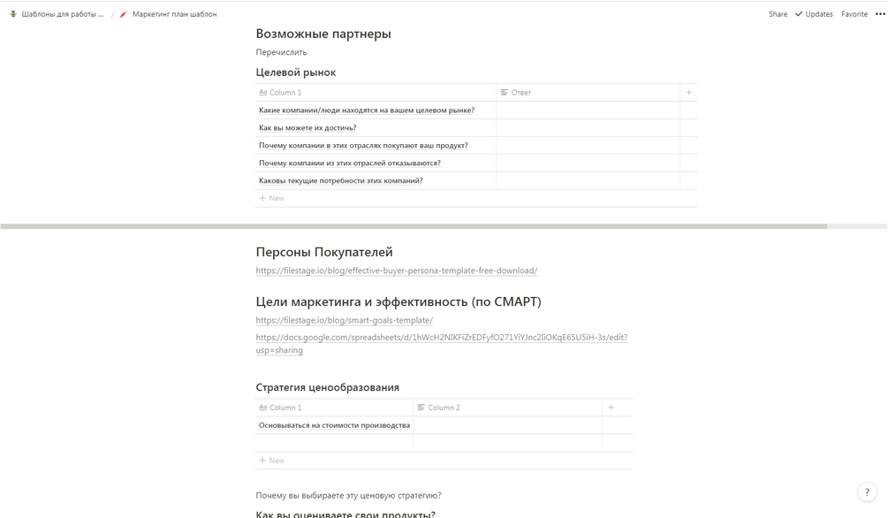Click the heading 'Целевой рынок'
The image size is (888, 518).
click(296, 72)
